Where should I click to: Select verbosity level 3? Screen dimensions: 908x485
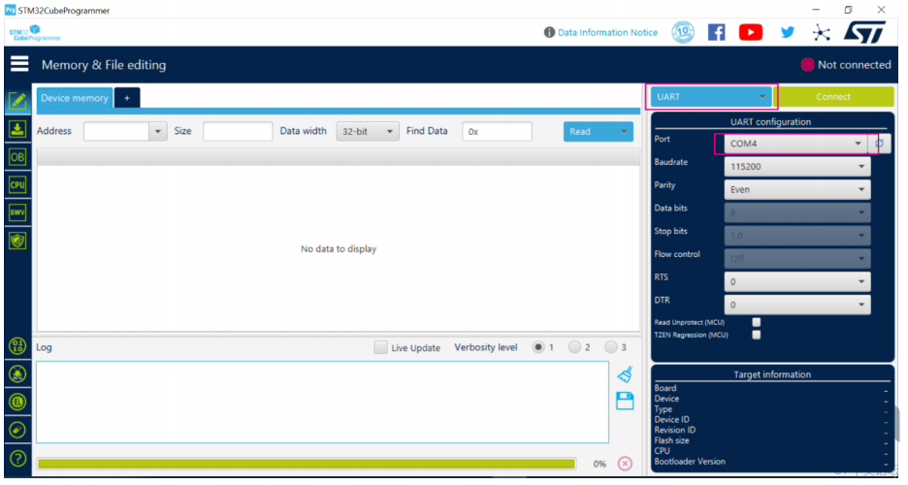point(611,347)
